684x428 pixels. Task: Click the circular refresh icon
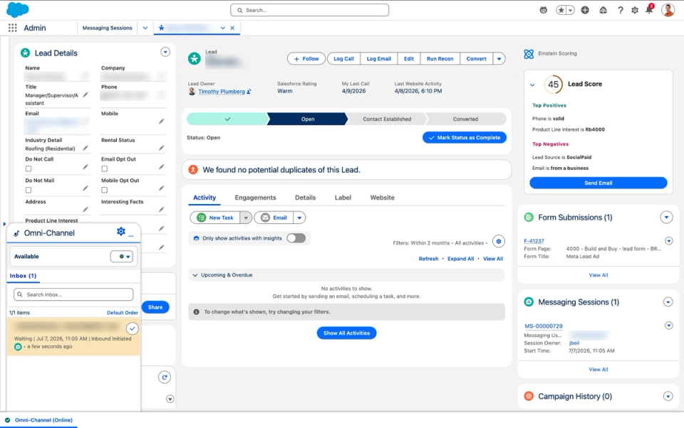click(165, 377)
